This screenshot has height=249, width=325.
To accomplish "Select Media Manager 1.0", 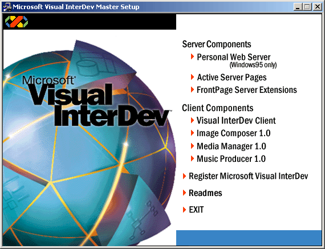I will (231, 146).
